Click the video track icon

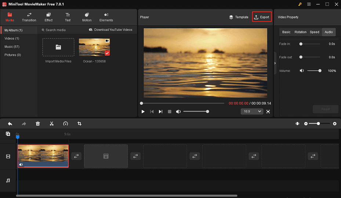(8, 156)
